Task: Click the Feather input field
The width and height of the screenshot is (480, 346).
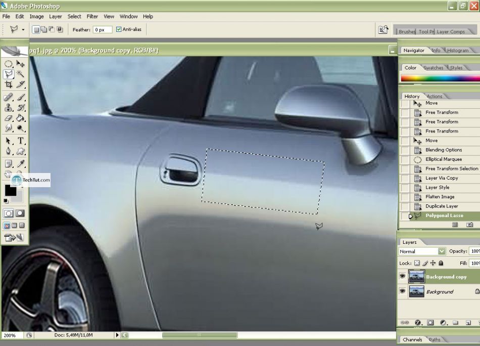Action: [x=103, y=30]
